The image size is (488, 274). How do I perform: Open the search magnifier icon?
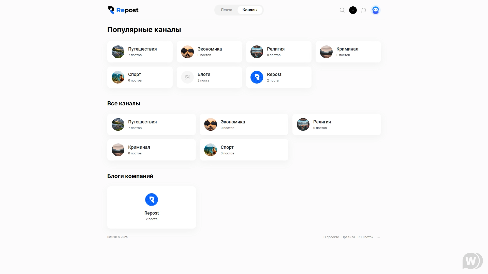pyautogui.click(x=342, y=10)
